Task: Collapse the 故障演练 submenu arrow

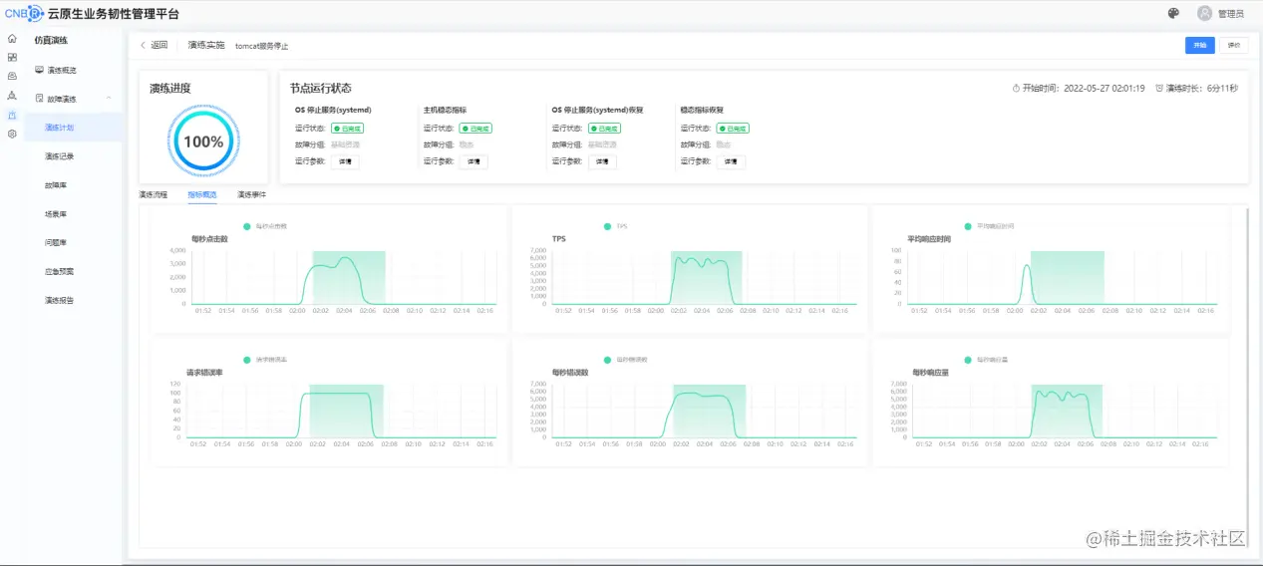Action: pos(109,99)
